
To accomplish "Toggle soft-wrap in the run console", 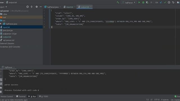I will (1, 80).
